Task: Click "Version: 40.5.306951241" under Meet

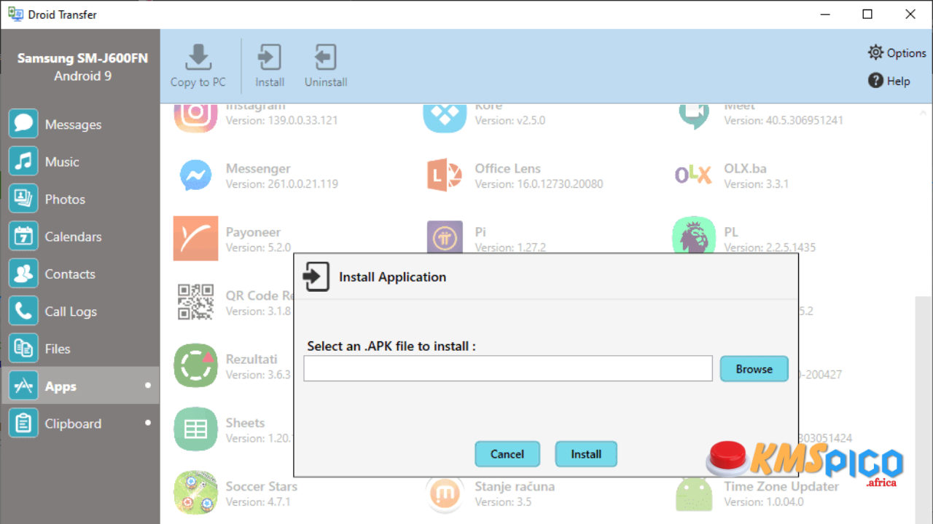Action: pyautogui.click(x=784, y=121)
